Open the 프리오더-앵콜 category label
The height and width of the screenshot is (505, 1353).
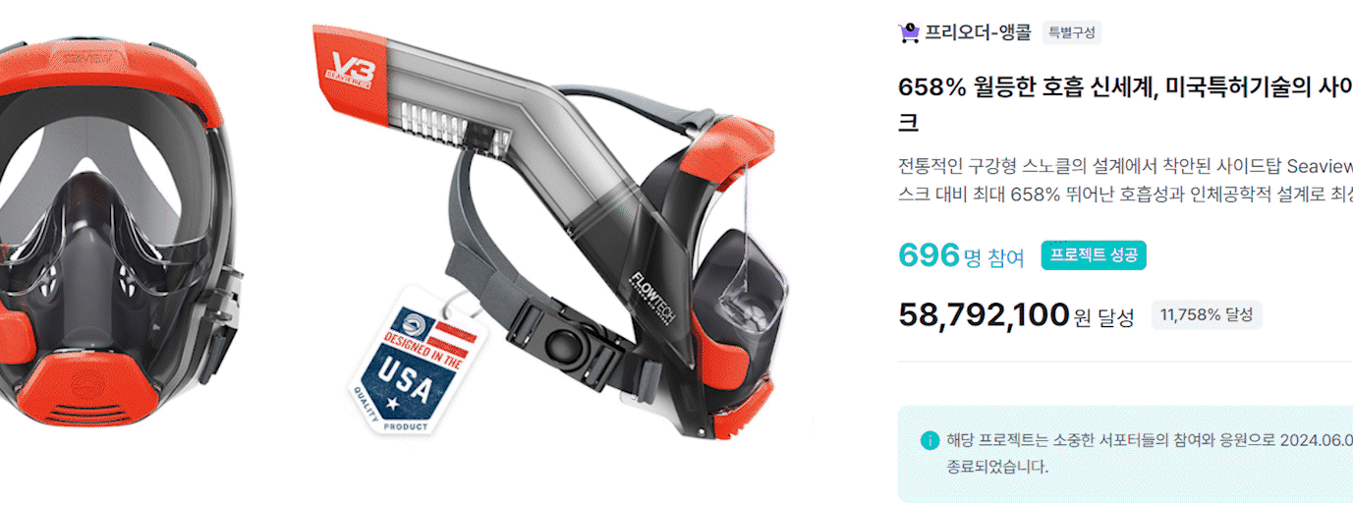click(978, 32)
